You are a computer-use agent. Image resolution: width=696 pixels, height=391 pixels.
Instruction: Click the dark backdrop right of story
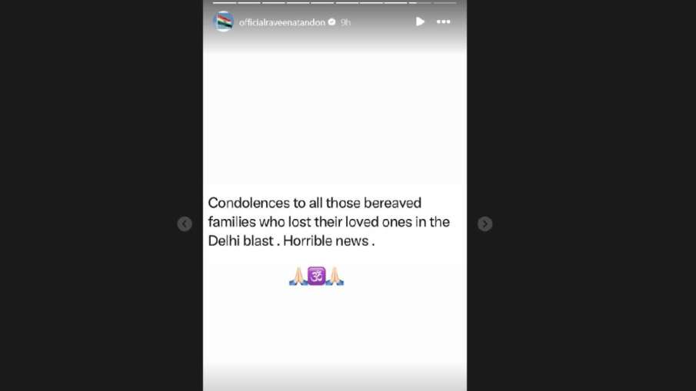(581, 195)
